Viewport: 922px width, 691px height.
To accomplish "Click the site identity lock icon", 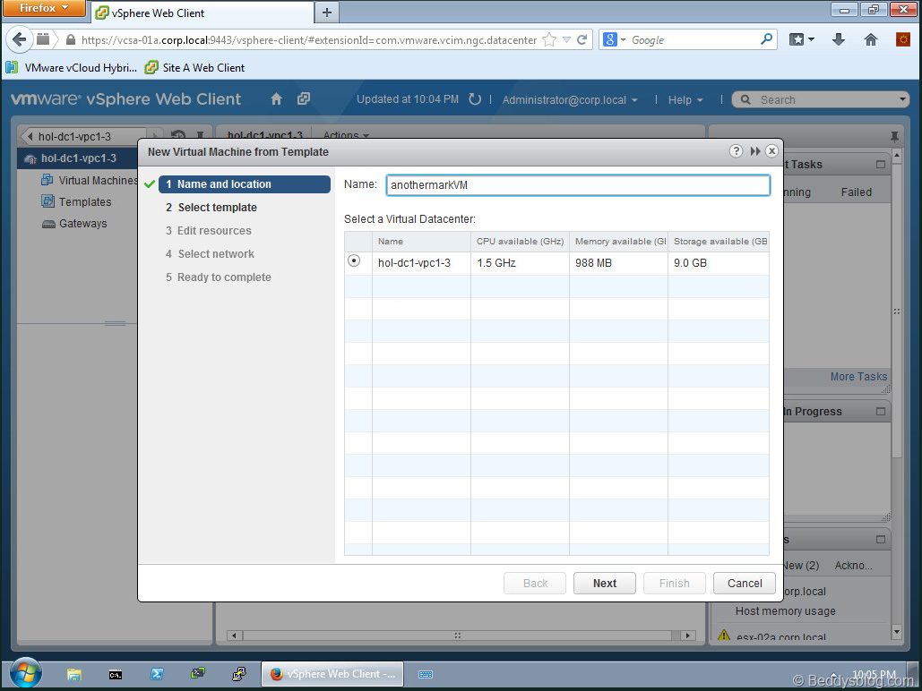I will (71, 40).
